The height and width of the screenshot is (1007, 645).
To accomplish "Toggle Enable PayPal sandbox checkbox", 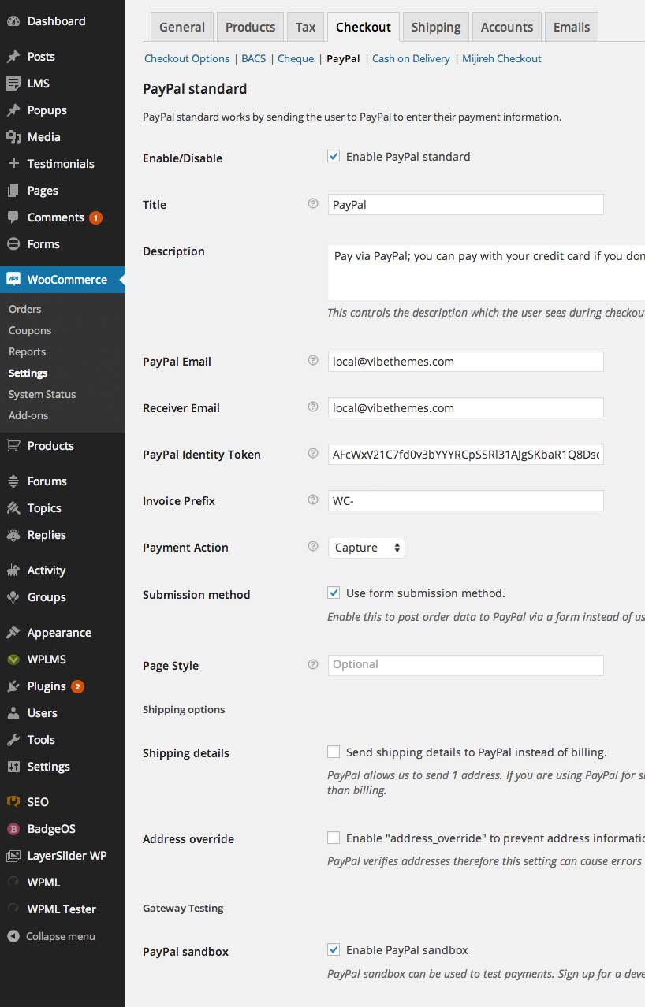I will coord(334,950).
